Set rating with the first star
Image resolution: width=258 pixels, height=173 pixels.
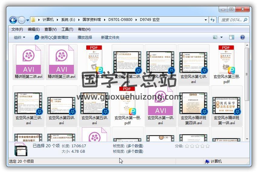(187, 146)
